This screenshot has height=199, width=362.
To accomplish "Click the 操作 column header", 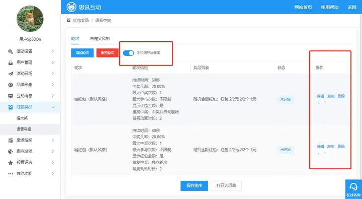I will pyautogui.click(x=319, y=68).
